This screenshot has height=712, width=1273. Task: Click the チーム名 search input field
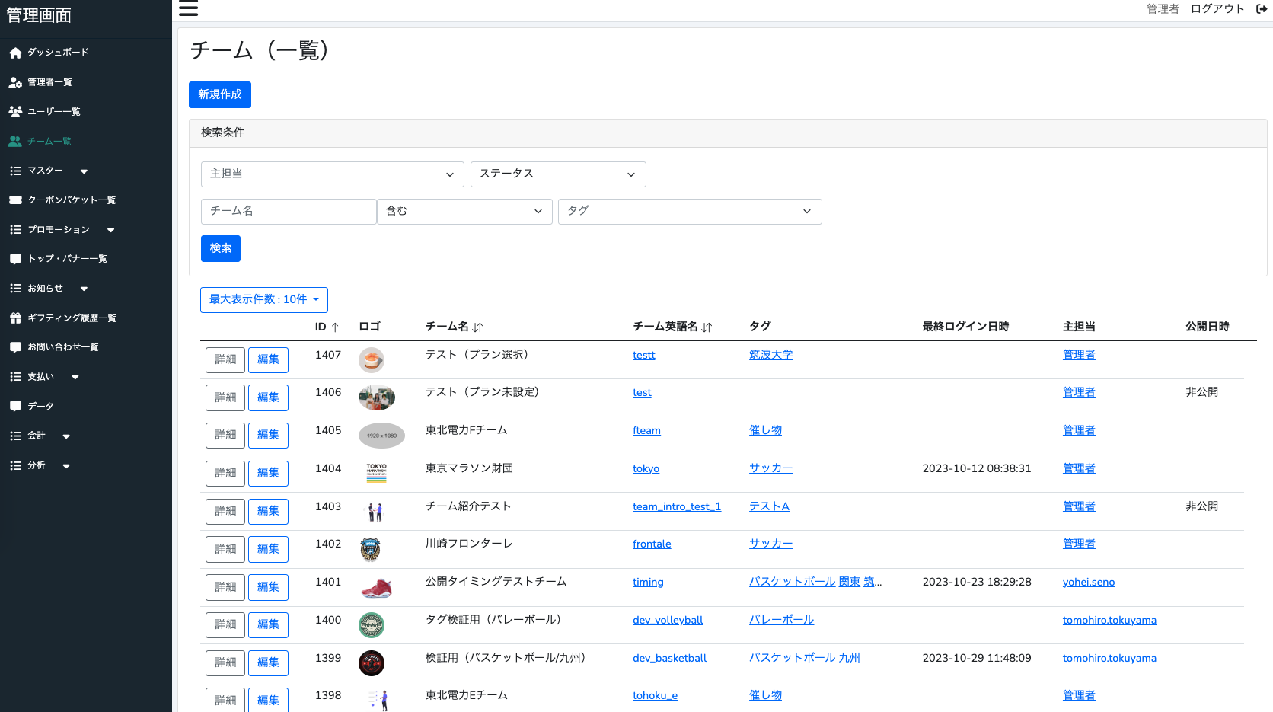[289, 212]
